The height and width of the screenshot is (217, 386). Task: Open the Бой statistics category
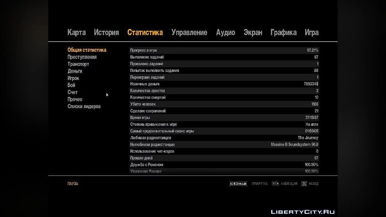71,86
